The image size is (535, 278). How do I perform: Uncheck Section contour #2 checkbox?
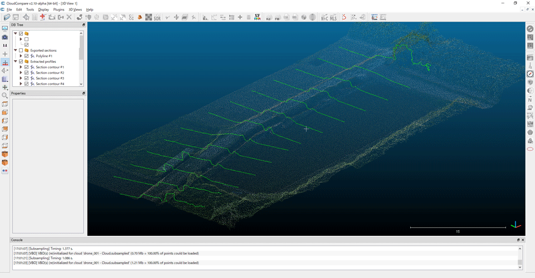[26, 73]
